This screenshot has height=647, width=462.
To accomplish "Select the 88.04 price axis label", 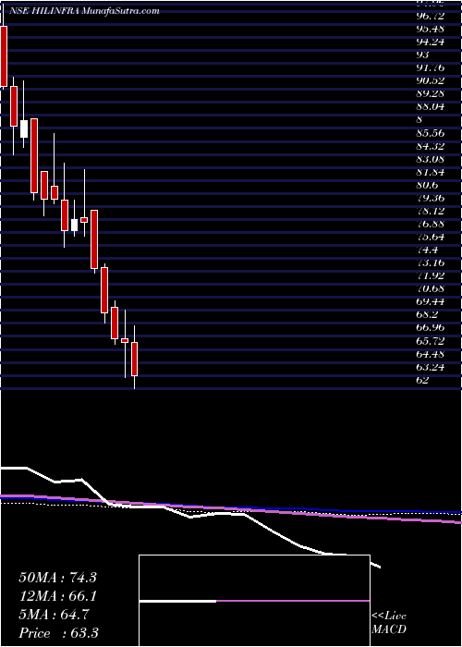I will coord(431,106).
